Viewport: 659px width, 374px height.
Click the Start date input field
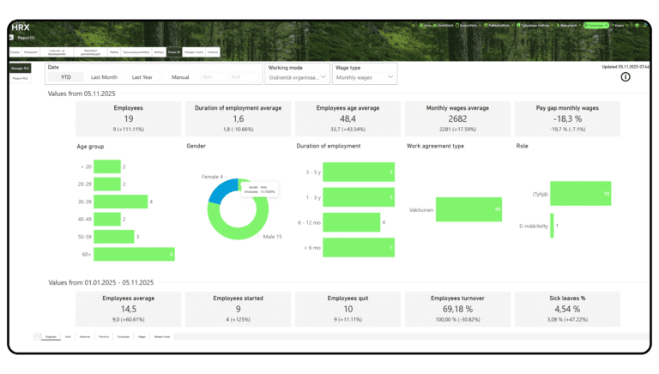[x=207, y=77]
